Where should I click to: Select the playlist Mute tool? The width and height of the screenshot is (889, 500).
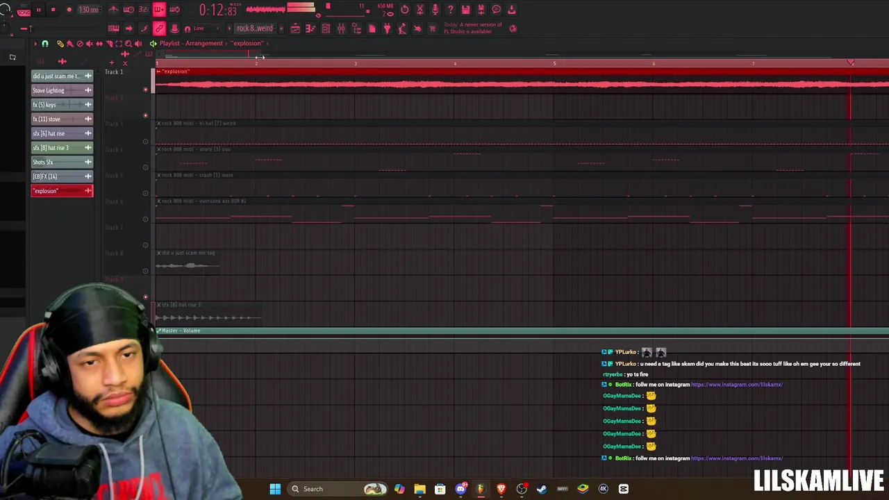89,44
